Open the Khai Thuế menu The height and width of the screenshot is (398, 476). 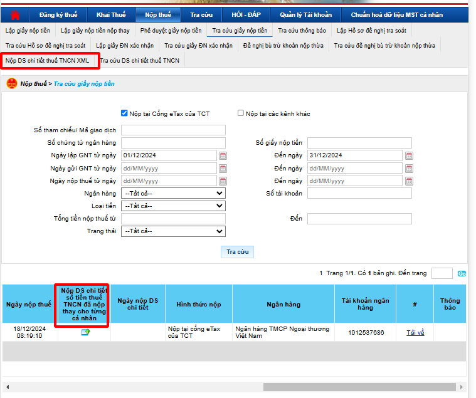click(x=111, y=14)
